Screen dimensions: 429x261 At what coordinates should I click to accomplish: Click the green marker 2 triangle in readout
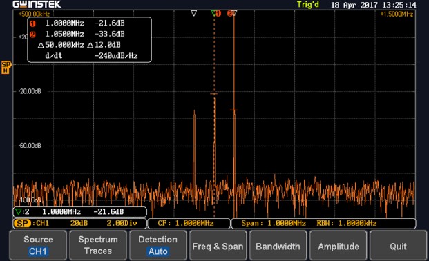(x=18, y=211)
